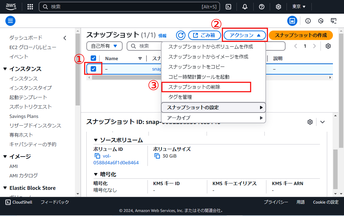Click Cookie の設定 in footer
344x216 pixels.
(326, 202)
